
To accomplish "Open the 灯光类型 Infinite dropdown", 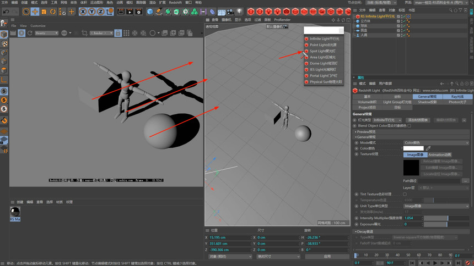I will (x=387, y=120).
